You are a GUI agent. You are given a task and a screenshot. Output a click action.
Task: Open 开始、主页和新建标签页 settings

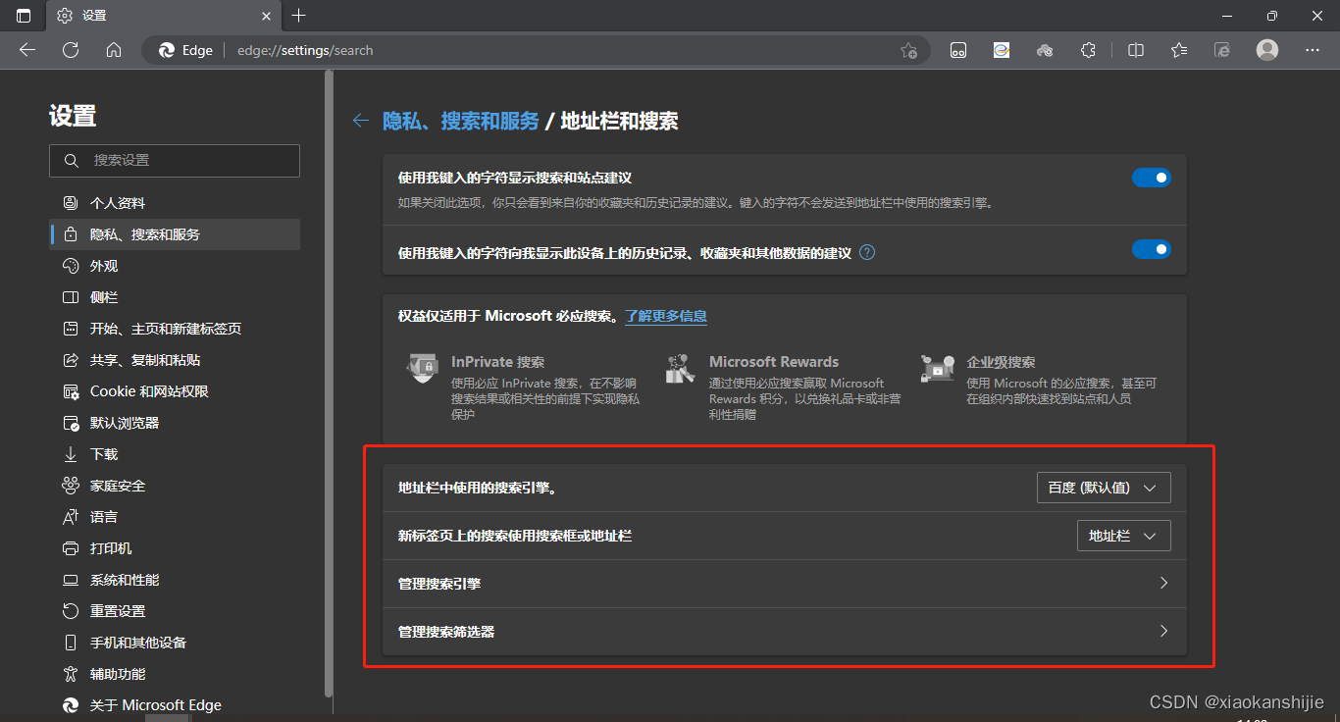tap(175, 329)
